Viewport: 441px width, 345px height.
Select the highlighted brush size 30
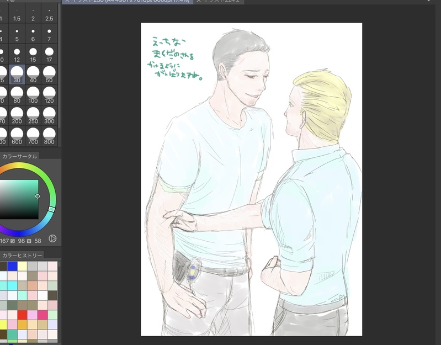17,75
